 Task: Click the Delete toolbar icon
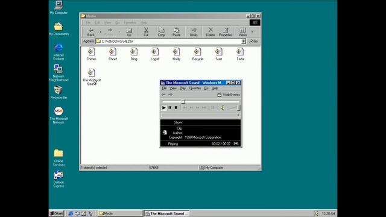coord(210,32)
